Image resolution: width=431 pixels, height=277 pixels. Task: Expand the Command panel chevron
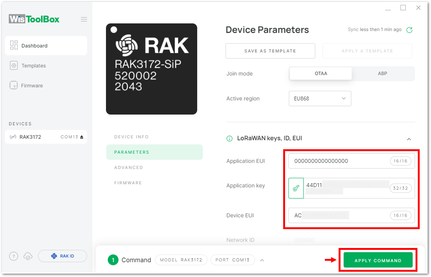tap(262, 260)
